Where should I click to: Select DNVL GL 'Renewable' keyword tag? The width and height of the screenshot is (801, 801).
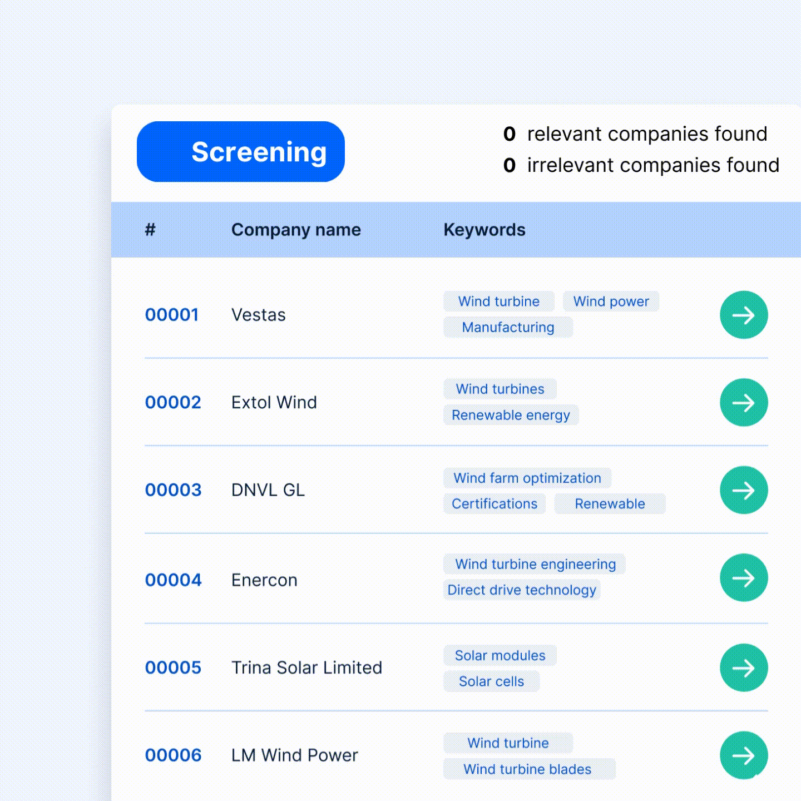pos(610,503)
